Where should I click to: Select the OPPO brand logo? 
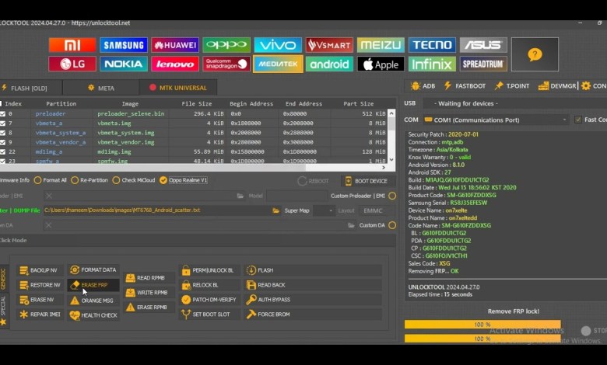coord(226,45)
